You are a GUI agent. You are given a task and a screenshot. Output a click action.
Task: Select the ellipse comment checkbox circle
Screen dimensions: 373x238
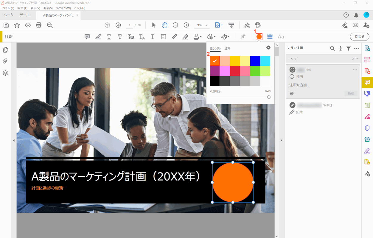(x=292, y=76)
